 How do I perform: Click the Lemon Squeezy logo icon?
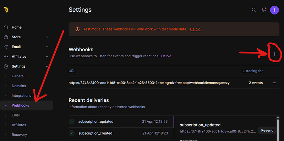[x=6, y=10]
